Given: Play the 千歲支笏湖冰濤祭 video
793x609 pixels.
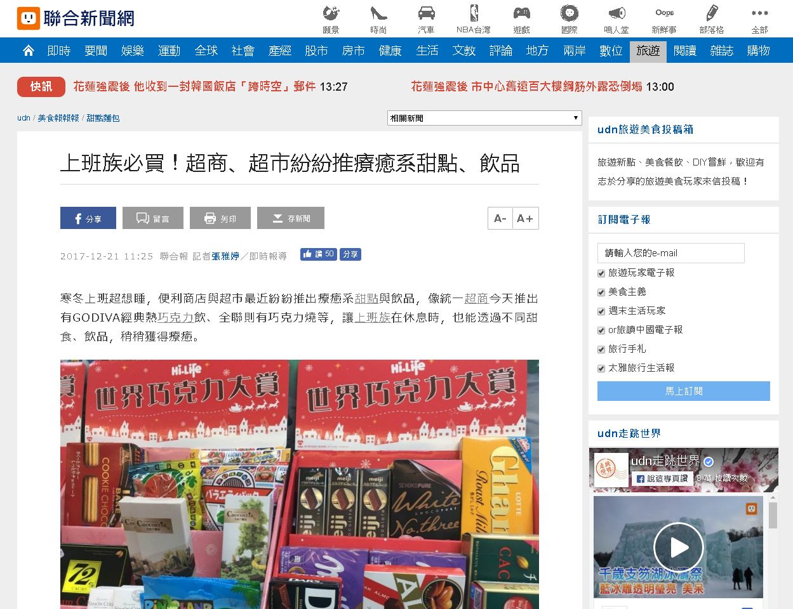Looking at the screenshot, I should coord(678,547).
